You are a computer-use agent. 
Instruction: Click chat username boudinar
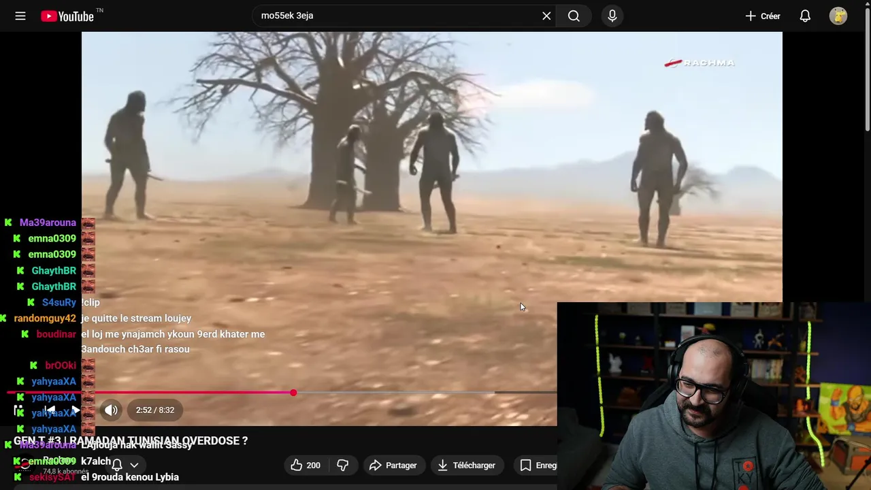(56, 334)
